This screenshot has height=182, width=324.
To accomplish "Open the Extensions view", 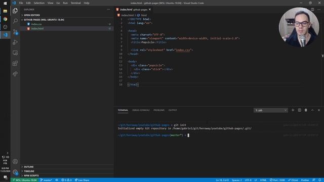I will click(x=15, y=63).
